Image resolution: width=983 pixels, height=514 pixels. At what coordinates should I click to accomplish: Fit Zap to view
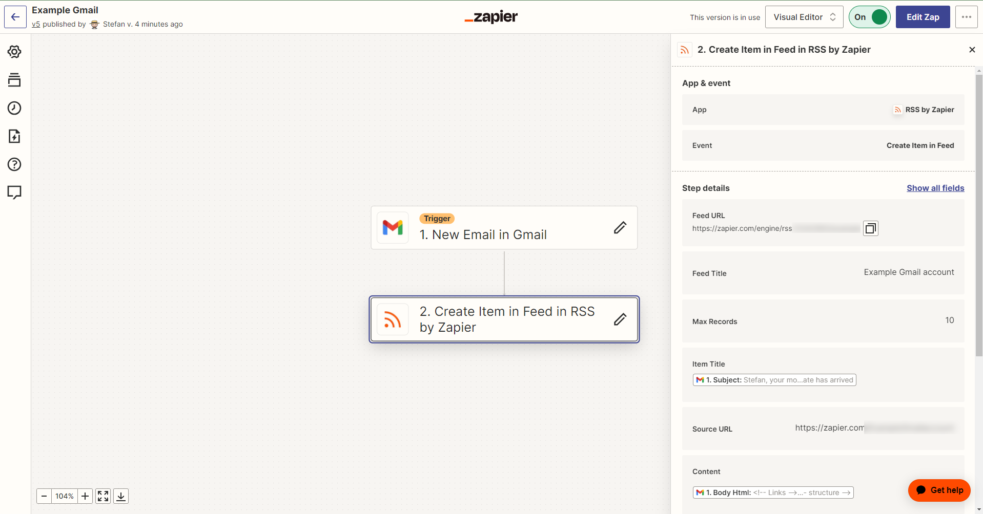tap(103, 496)
